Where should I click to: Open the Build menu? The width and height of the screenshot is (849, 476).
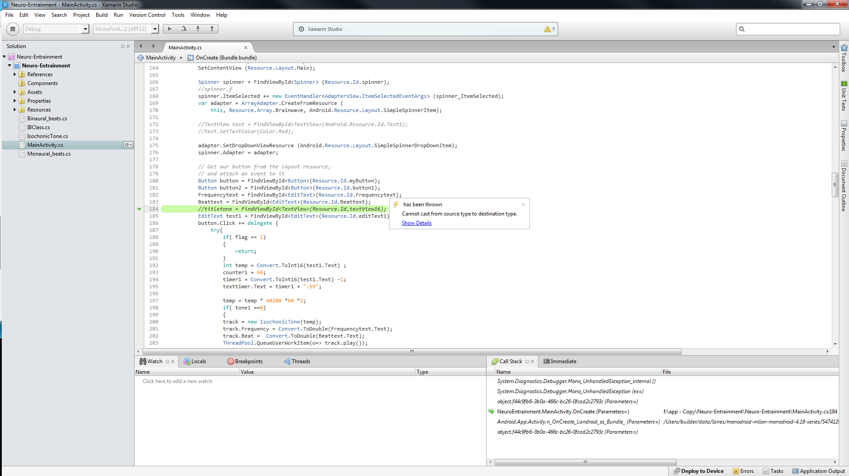coord(101,15)
